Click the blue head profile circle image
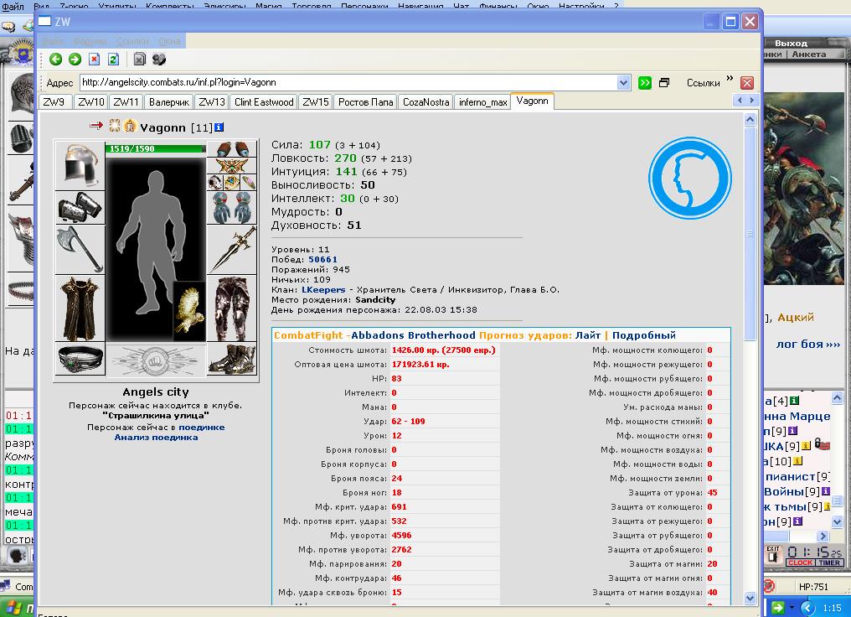The image size is (851, 617). 690,179
